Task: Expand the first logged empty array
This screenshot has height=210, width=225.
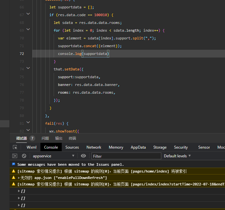Action: (19, 191)
